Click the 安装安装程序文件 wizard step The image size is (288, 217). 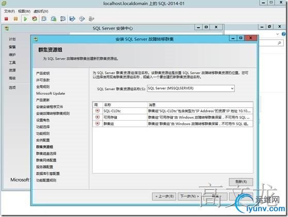point(50,107)
